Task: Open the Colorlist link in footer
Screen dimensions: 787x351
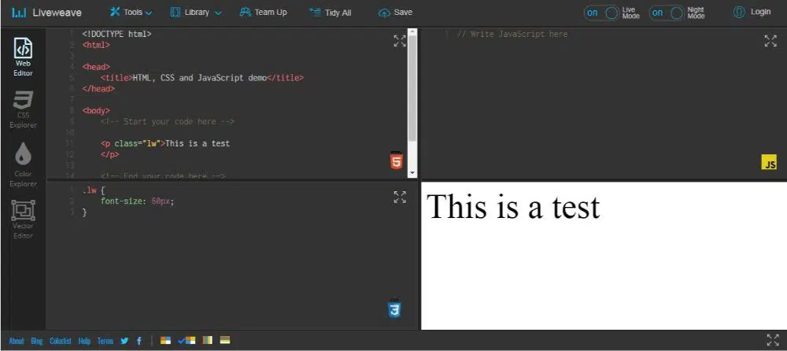Action: (61, 341)
